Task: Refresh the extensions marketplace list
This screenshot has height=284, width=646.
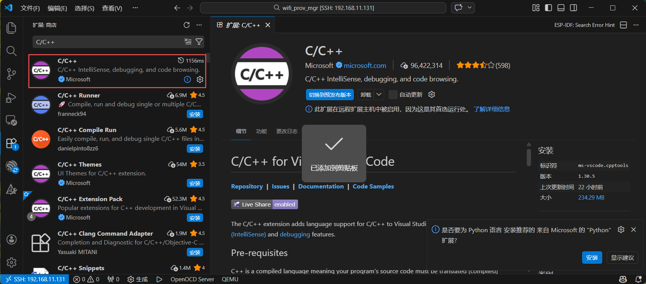Action: (186, 25)
